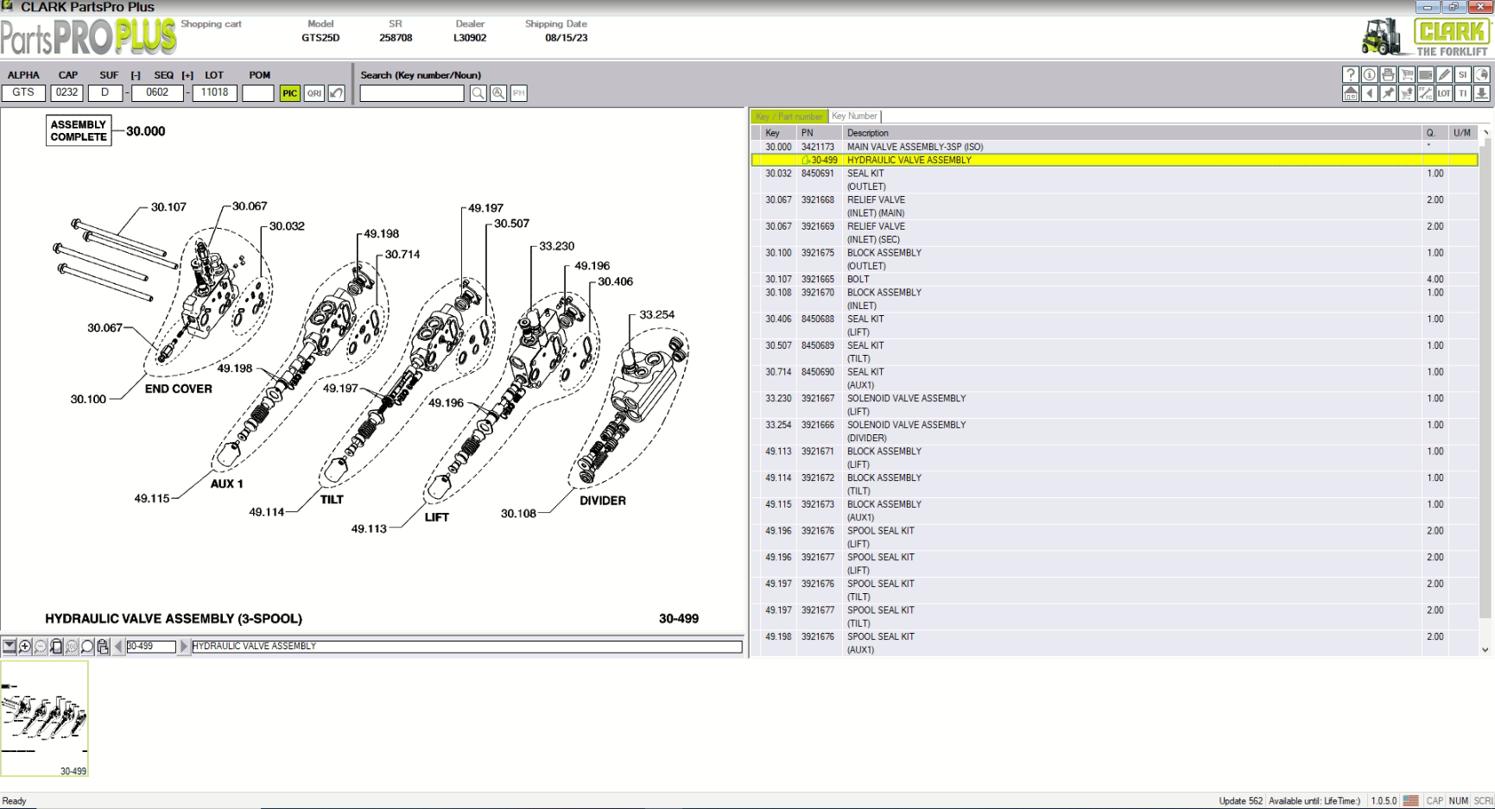Click the back triangle toolbar icon
Screen dimensions: 1495x809
pyautogui.click(x=1370, y=93)
